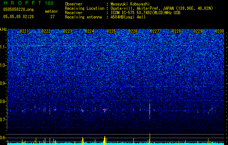Click the 0227 time marker
Viewport: 228px width, 145px height.
[155, 31]
